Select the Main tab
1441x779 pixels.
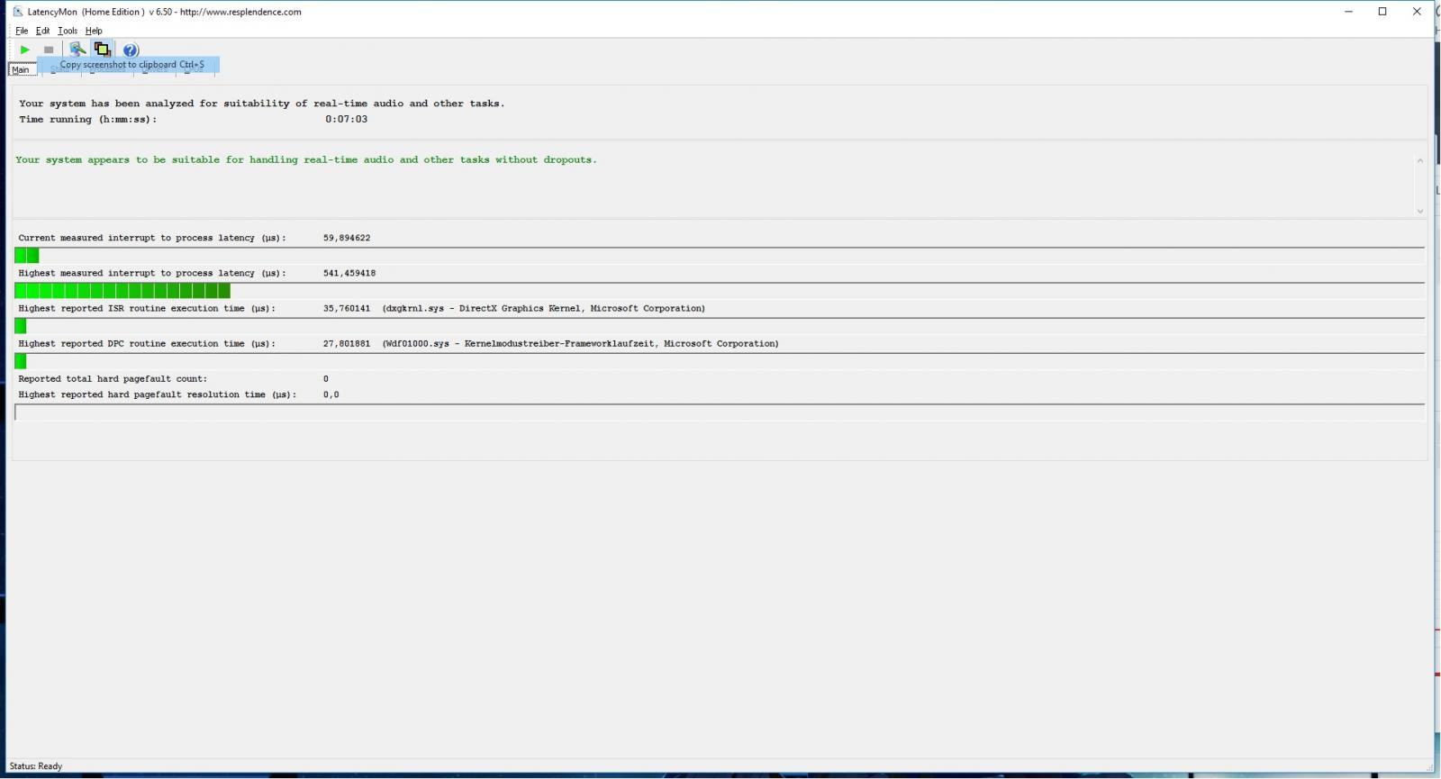[21, 69]
